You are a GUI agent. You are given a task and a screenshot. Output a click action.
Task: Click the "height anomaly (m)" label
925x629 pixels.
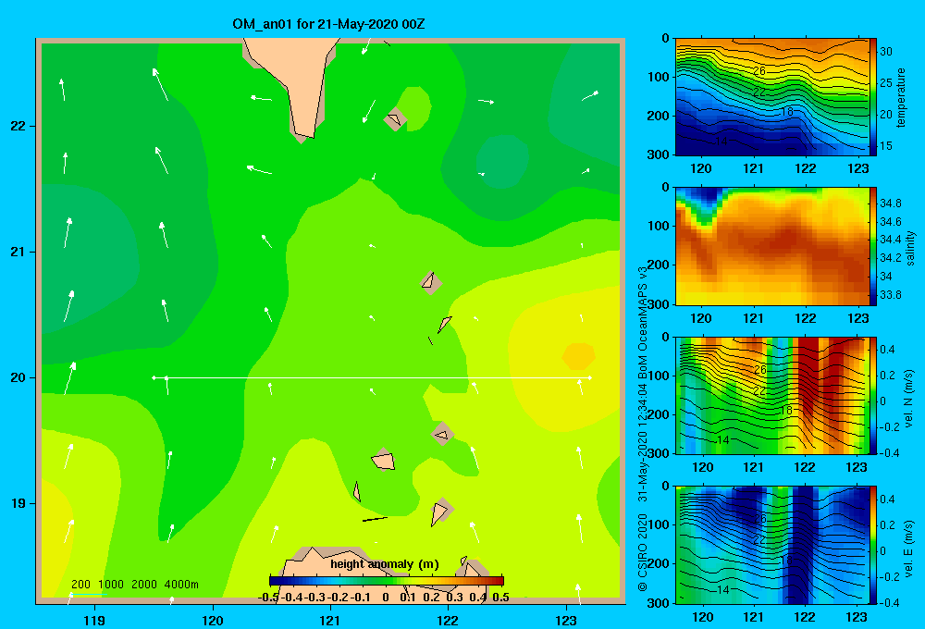385,564
